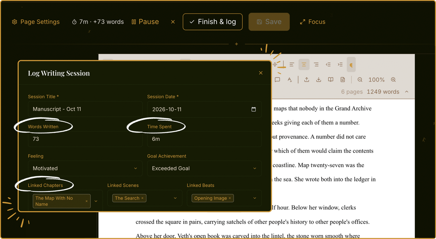Click the Save button
Image resolution: width=436 pixels, height=239 pixels.
point(269,22)
